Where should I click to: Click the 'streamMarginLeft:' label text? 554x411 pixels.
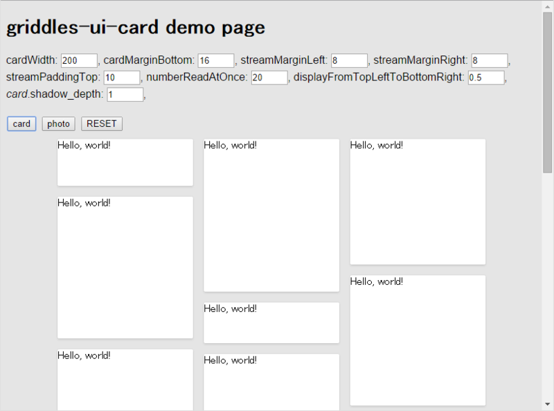pos(284,60)
